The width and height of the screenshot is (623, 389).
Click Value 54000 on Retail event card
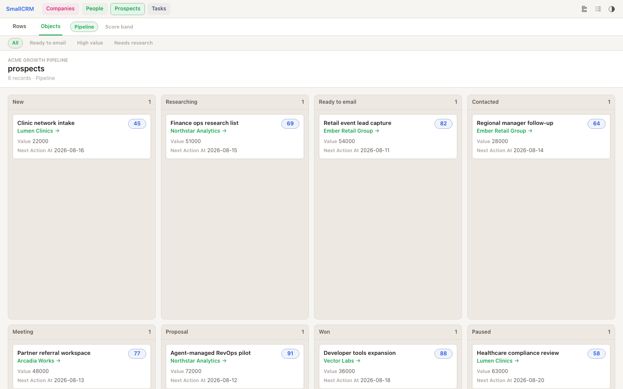pos(339,141)
